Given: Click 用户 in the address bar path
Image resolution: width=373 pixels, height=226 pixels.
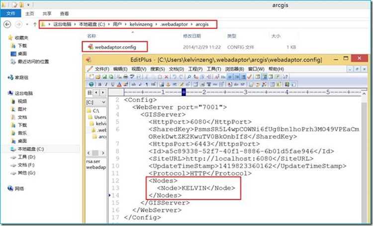Looking at the screenshot, I should 117,24.
